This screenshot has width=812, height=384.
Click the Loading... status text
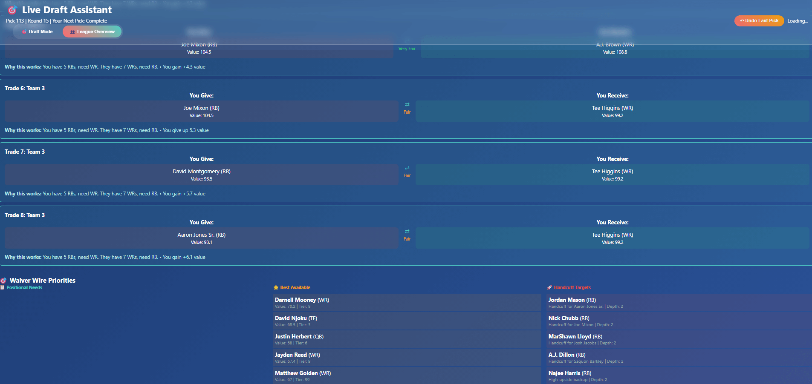pos(798,21)
